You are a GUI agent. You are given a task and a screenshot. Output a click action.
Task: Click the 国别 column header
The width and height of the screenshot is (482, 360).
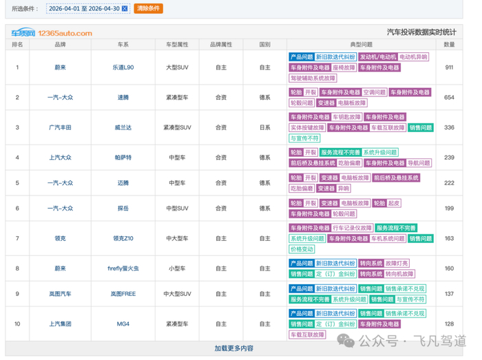(264, 45)
